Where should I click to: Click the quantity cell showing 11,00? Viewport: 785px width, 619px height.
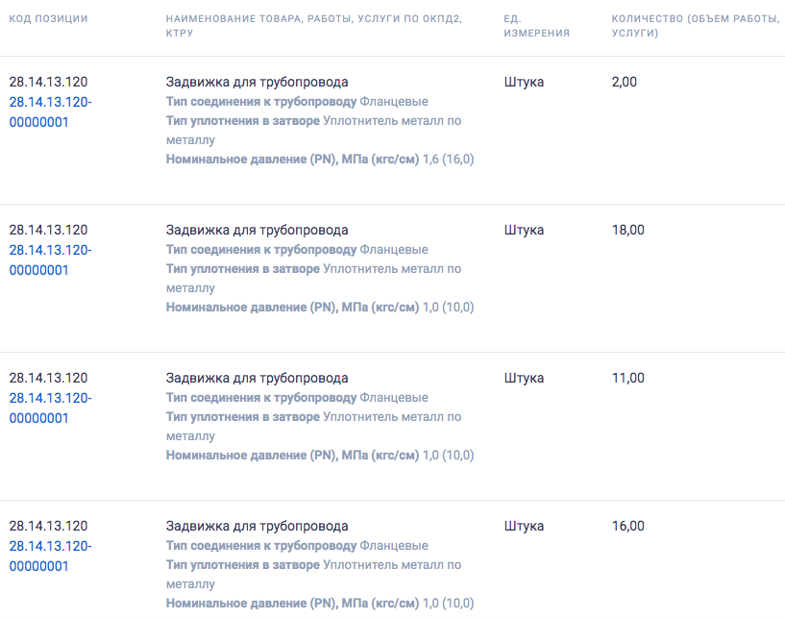(627, 378)
